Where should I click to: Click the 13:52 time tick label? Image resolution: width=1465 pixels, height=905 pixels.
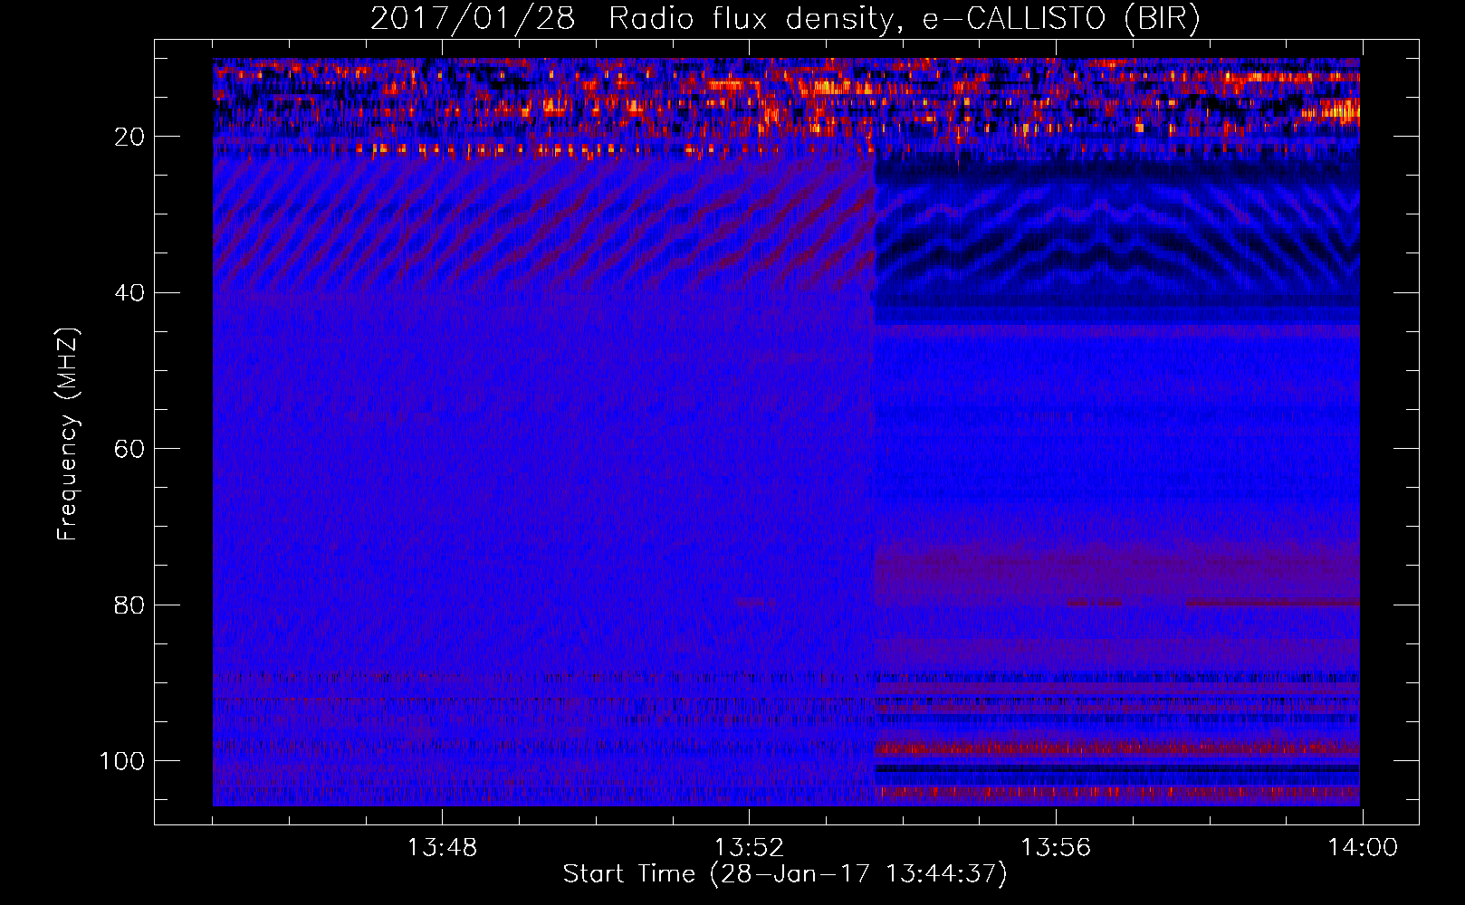point(749,848)
